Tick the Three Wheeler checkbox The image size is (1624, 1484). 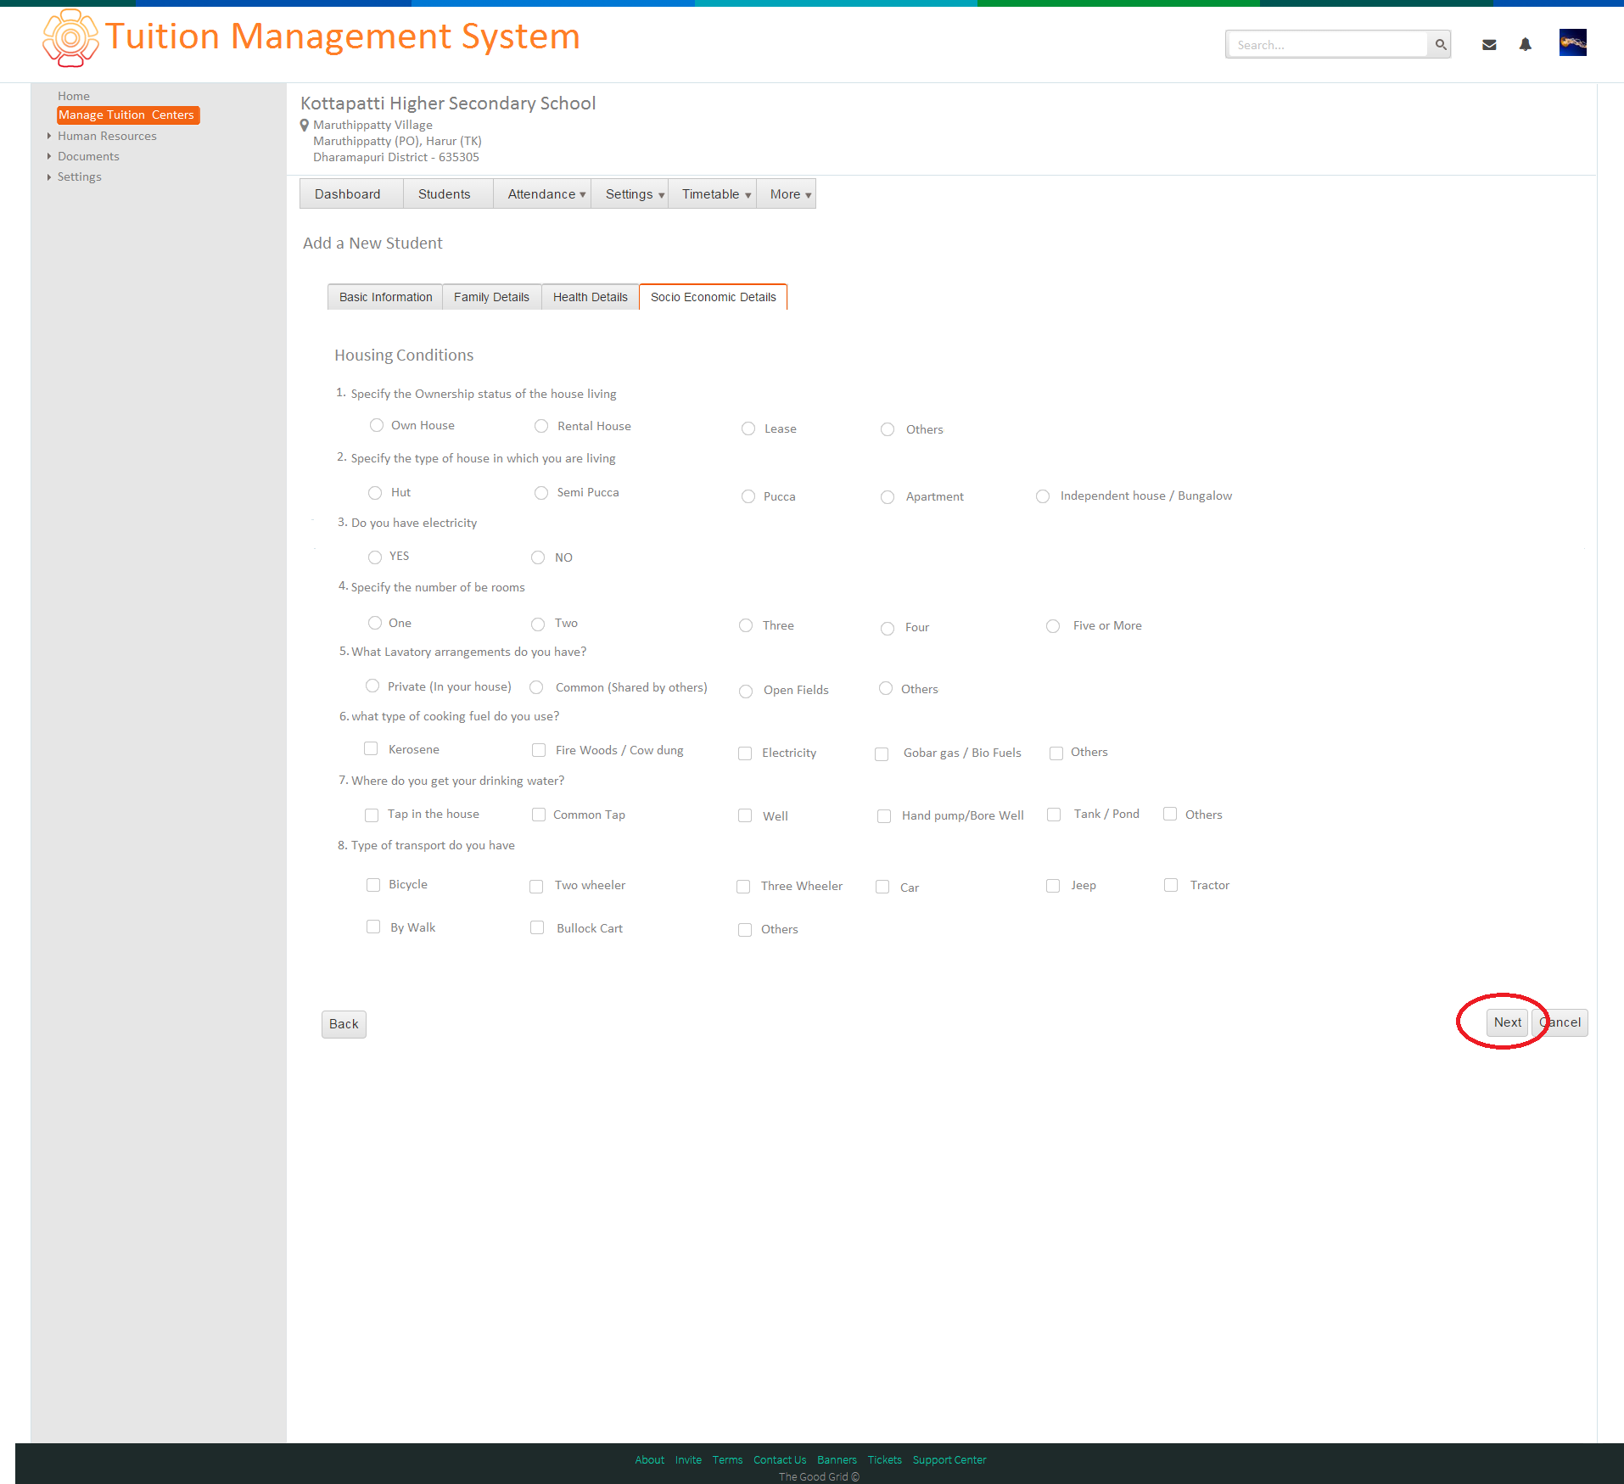pos(743,887)
